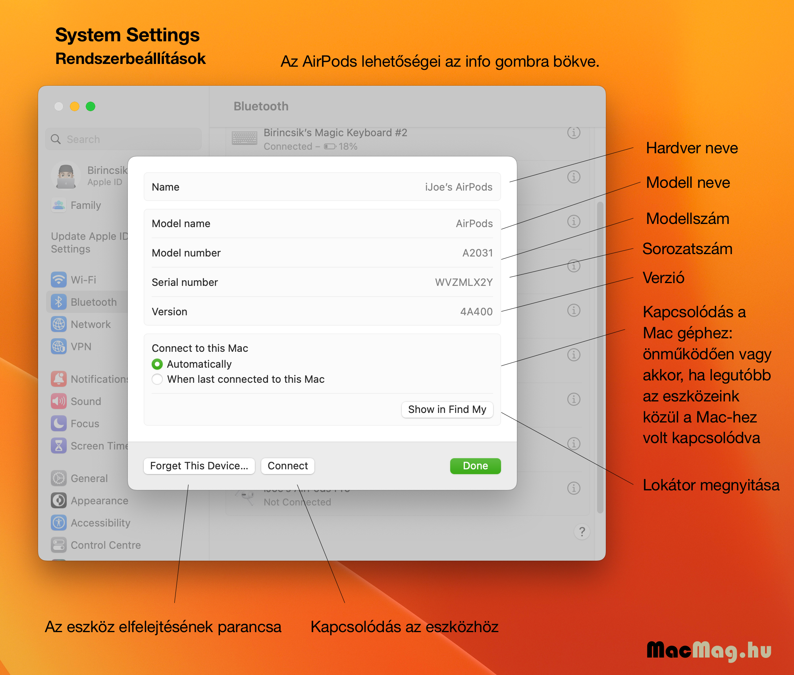Click Birincsik's Magic Keyboard #2 row text
The image size is (794, 675).
click(x=335, y=133)
